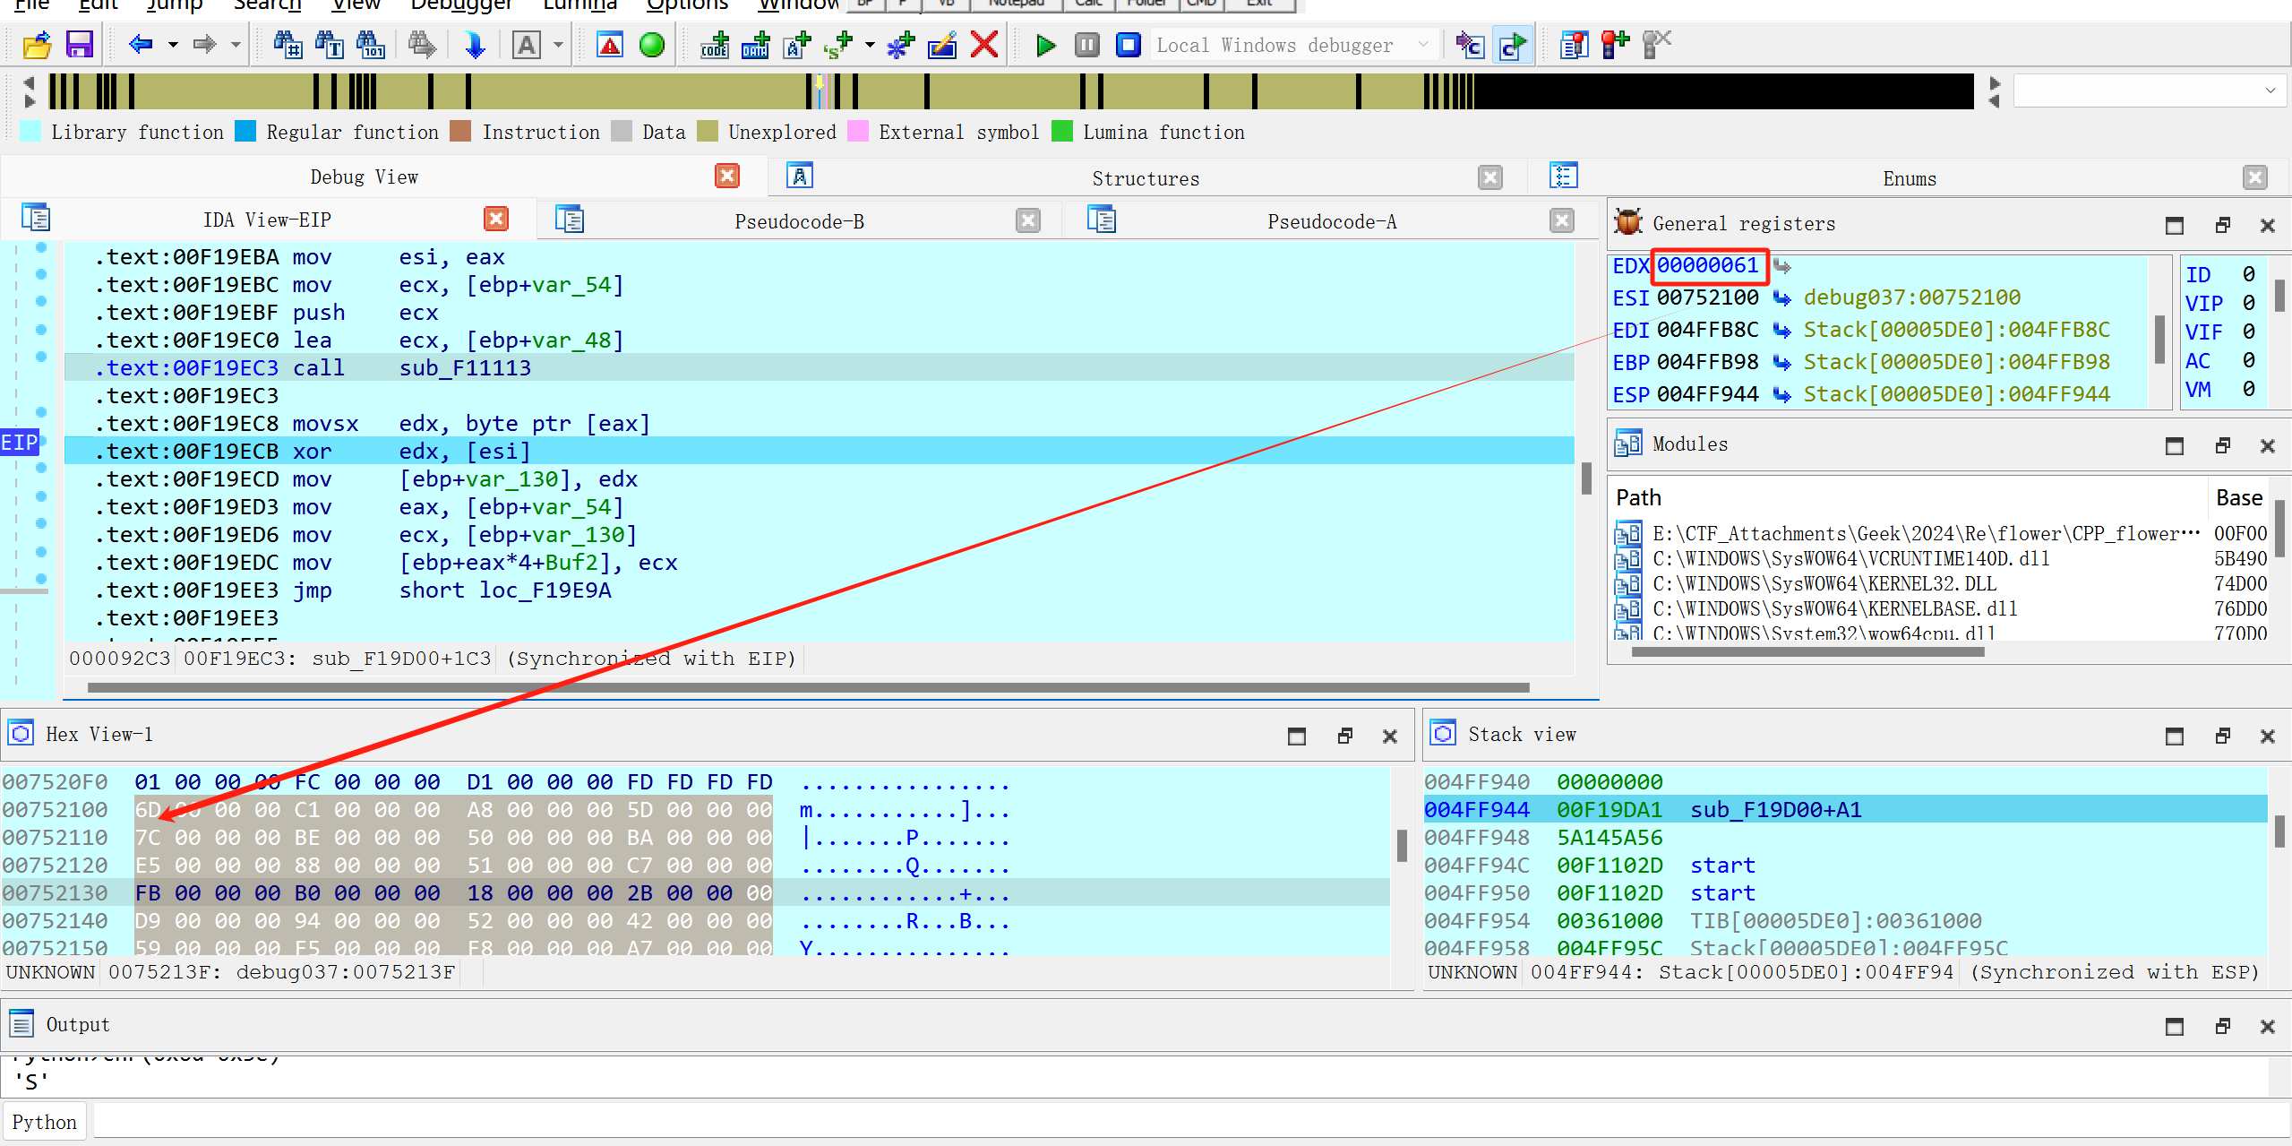This screenshot has height=1146, width=2292.
Task: Click the red warning triangle icon
Action: [610, 44]
